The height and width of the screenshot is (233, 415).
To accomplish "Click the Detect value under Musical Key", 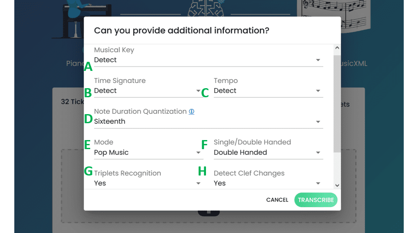I will pos(105,60).
